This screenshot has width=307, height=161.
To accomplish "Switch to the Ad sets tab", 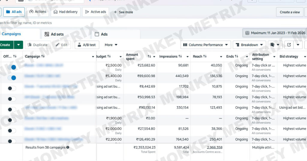I will (x=54, y=34).
